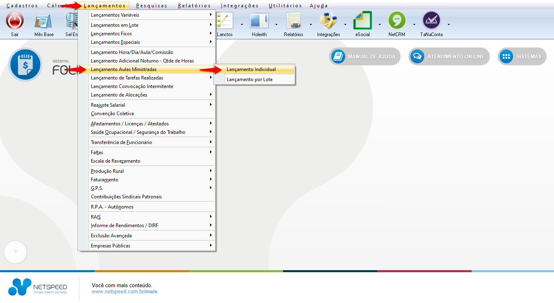Click the Holerith toolbar icon
This screenshot has height=303, width=554.
point(259,21)
